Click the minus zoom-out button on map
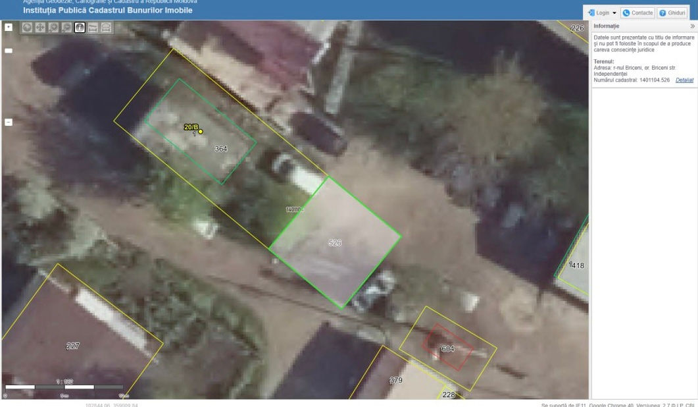This screenshot has height=407, width=698. (x=9, y=122)
